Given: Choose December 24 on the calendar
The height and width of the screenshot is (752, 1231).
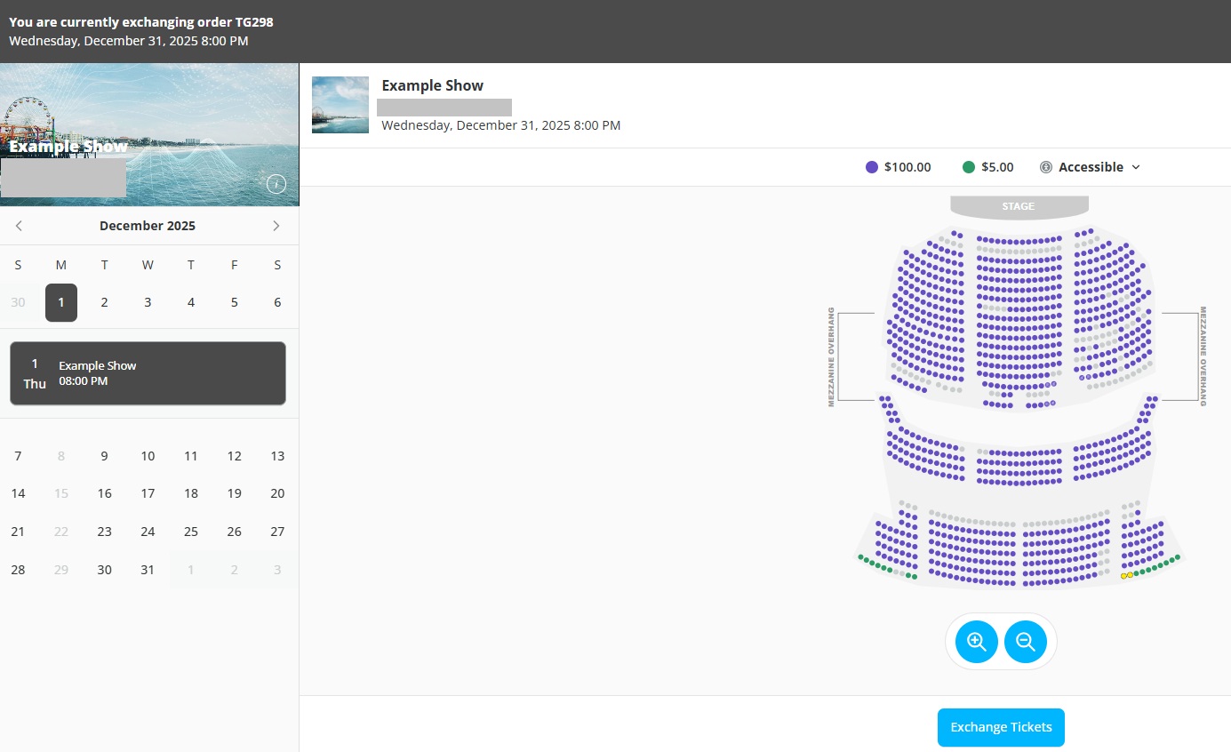Looking at the screenshot, I should coord(148,532).
